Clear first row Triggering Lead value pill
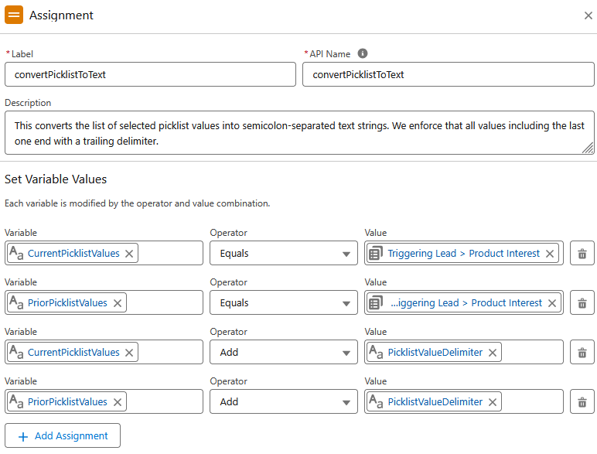597x454 pixels. [549, 254]
